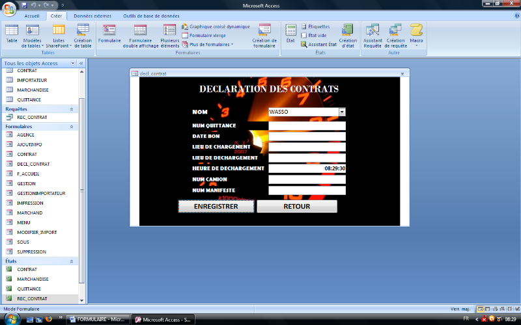The height and width of the screenshot is (325, 521).
Task: Open the Access help icon
Action: (516, 15)
